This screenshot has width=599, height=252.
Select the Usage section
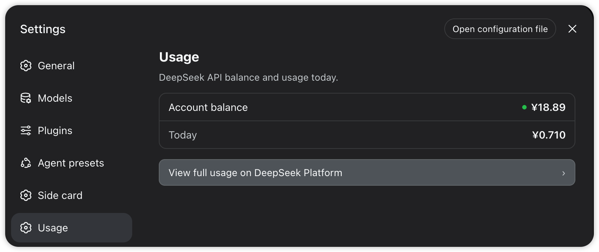(72, 228)
